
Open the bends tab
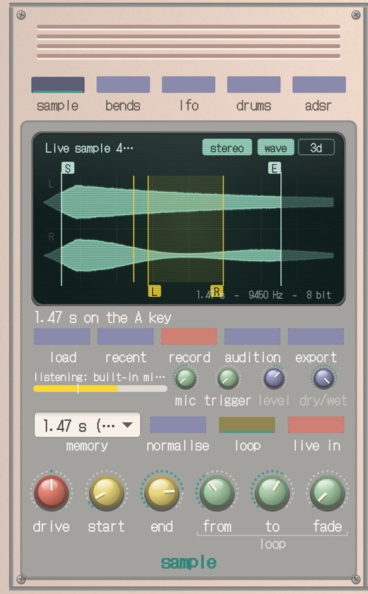coord(123,84)
